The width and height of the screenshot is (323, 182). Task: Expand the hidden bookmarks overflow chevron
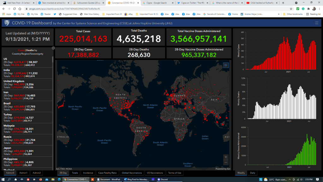click(x=279, y=14)
